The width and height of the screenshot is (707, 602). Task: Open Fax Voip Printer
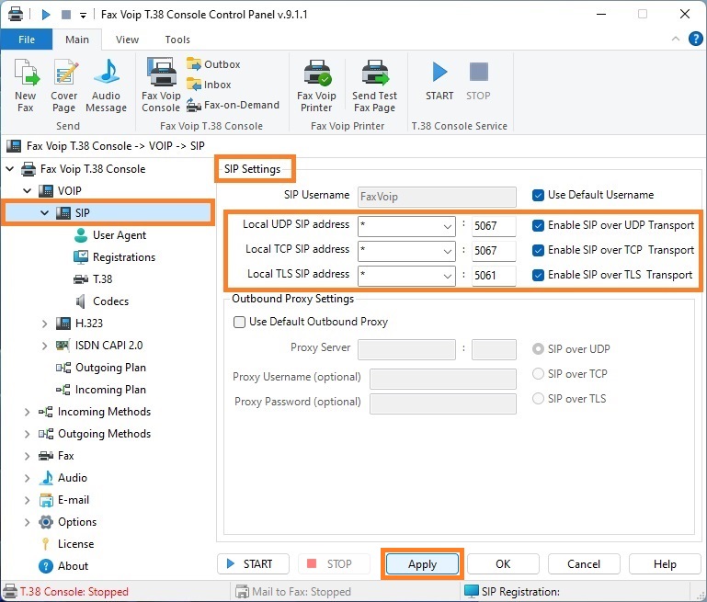pos(316,85)
